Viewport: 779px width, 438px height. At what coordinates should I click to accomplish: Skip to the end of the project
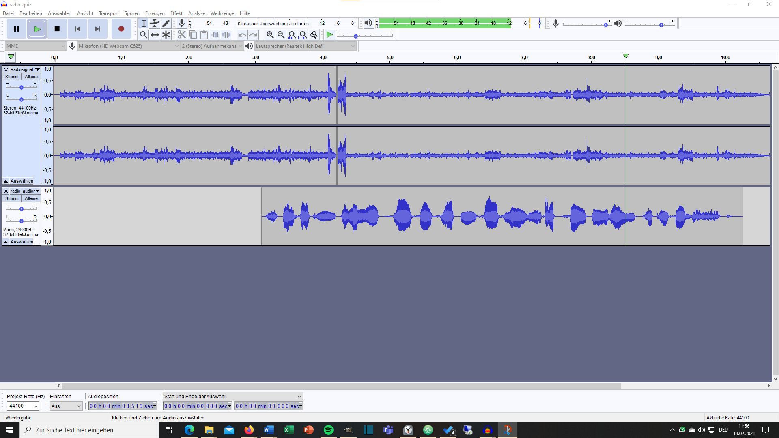click(x=98, y=29)
